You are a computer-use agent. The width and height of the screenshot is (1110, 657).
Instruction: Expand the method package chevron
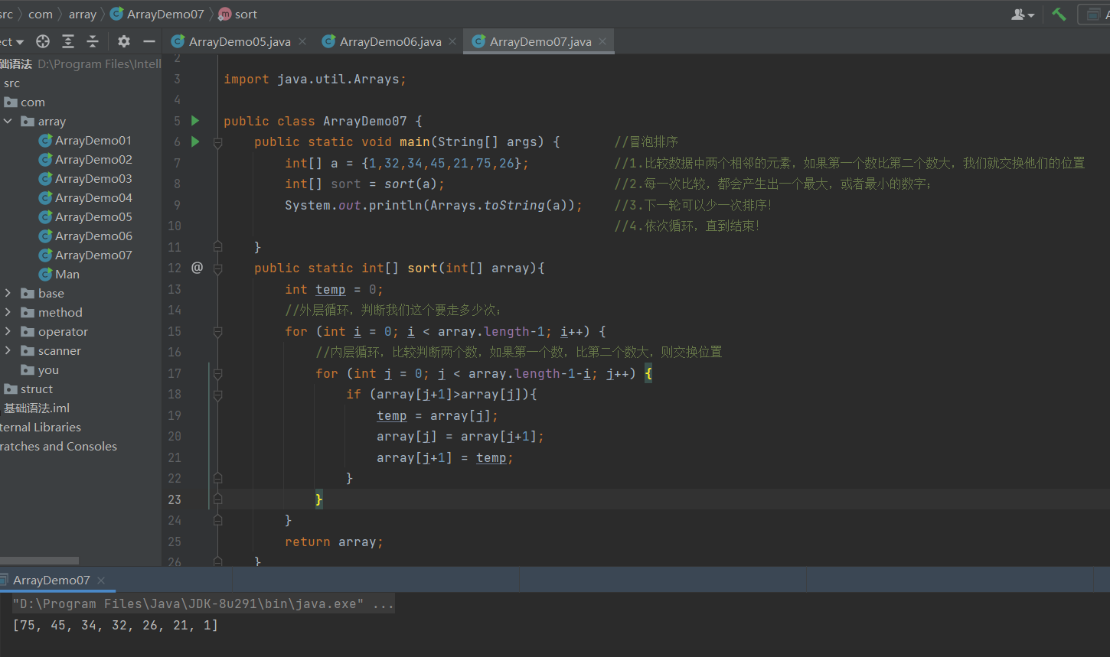point(8,312)
